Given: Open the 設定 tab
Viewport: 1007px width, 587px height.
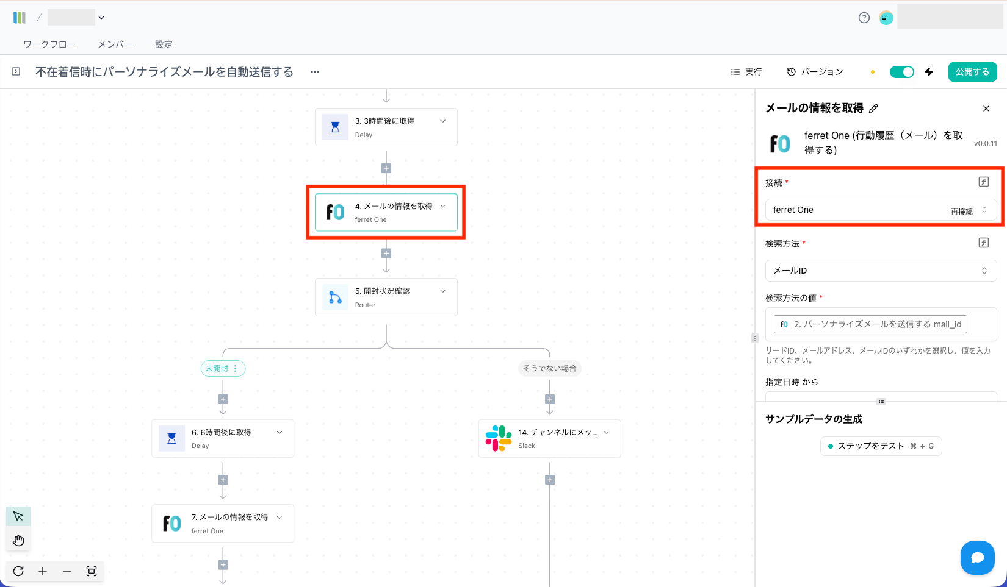Looking at the screenshot, I should (x=164, y=44).
